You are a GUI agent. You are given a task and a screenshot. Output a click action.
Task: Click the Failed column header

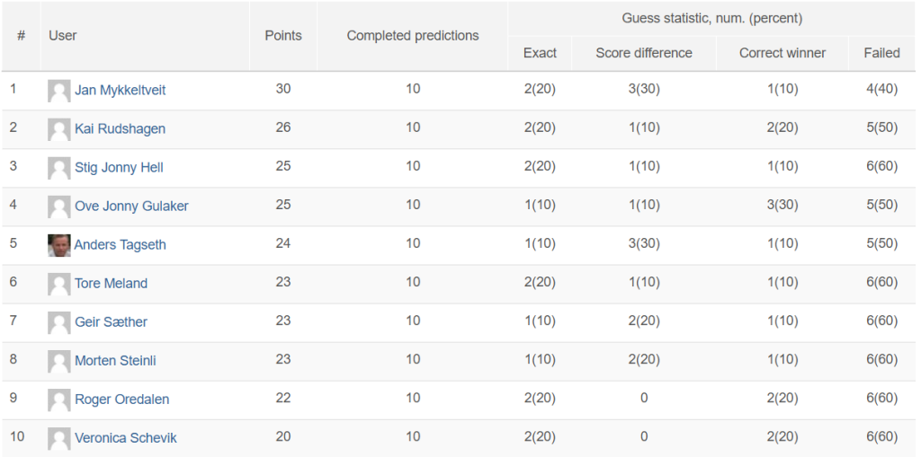coord(881,53)
